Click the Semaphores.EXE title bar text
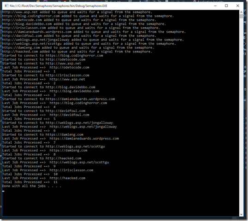This screenshot has height=221, width=248. tap(59, 6)
